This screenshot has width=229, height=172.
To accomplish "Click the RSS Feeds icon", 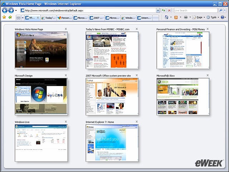I will (x=176, y=17).
